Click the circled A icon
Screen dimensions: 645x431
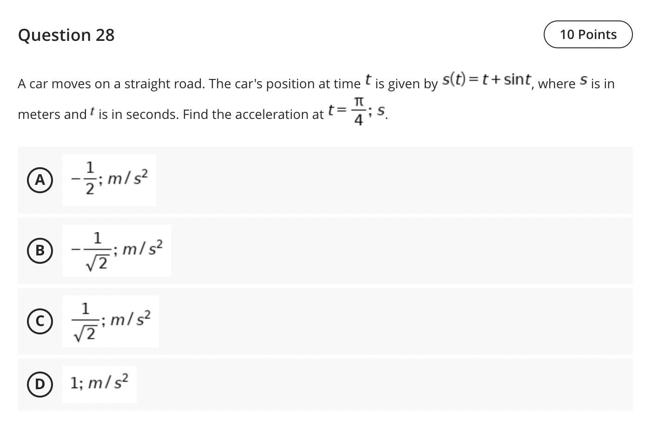(x=40, y=180)
